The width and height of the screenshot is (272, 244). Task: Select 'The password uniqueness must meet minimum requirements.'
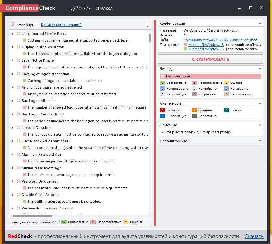point(78,188)
